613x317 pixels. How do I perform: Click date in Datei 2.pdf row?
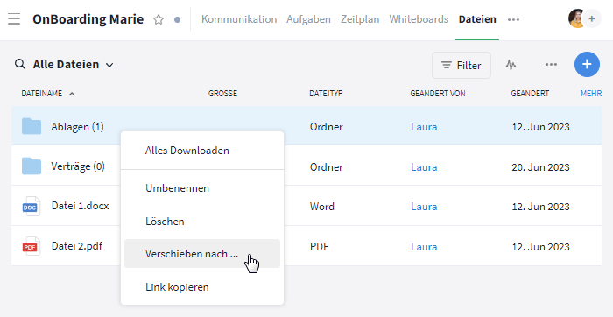point(540,247)
